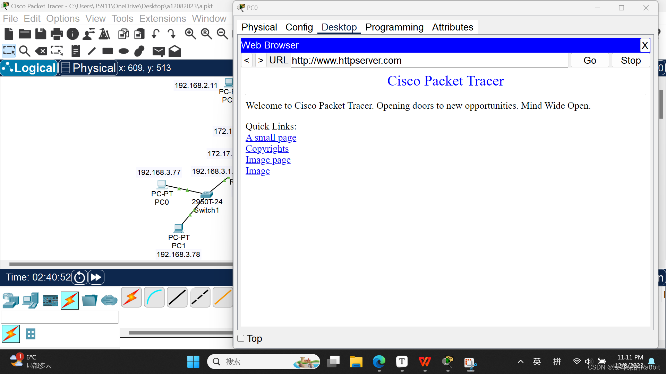Click the Go button in Web Browser
Viewport: 666px width, 374px height.
click(x=590, y=60)
